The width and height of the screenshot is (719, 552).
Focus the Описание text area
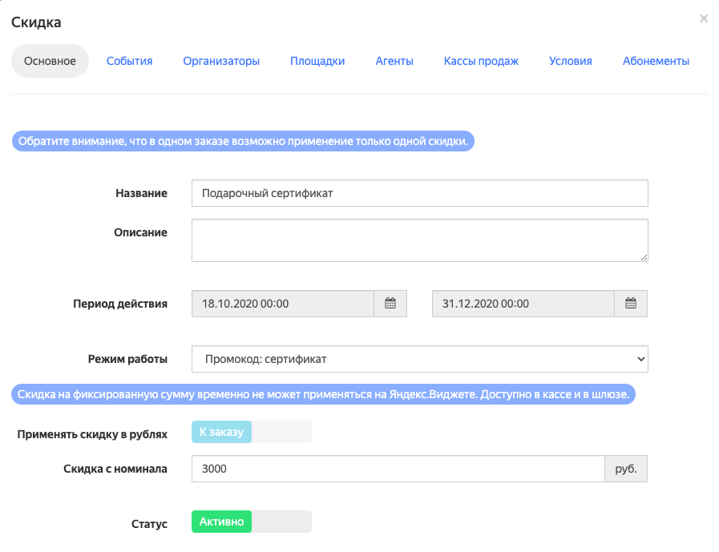tap(419, 240)
